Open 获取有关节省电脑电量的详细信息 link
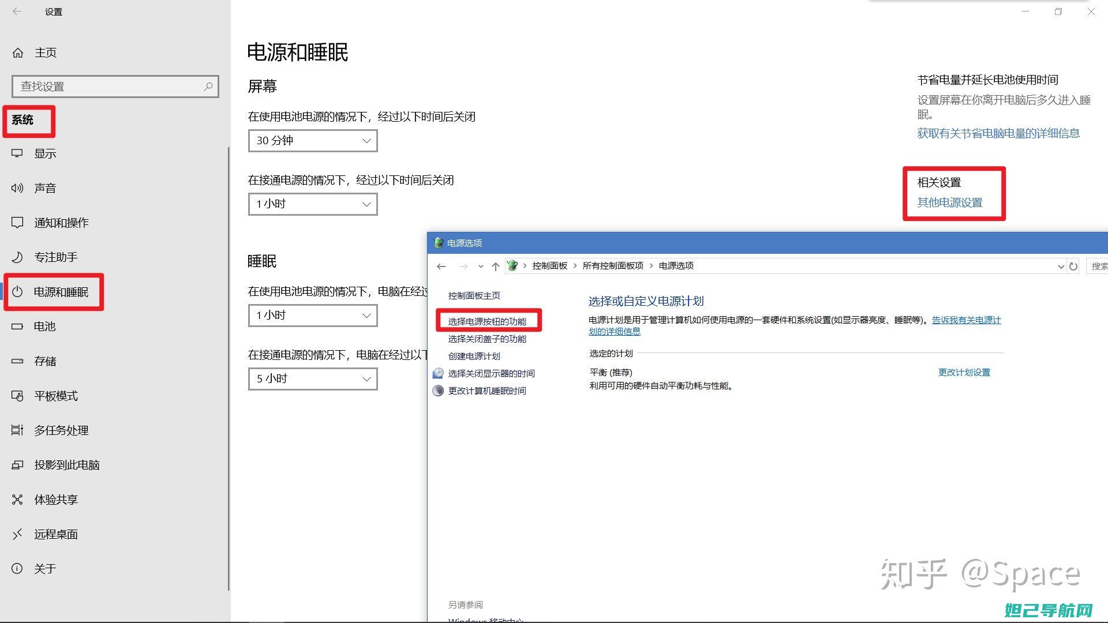Image resolution: width=1108 pixels, height=623 pixels. coord(998,133)
